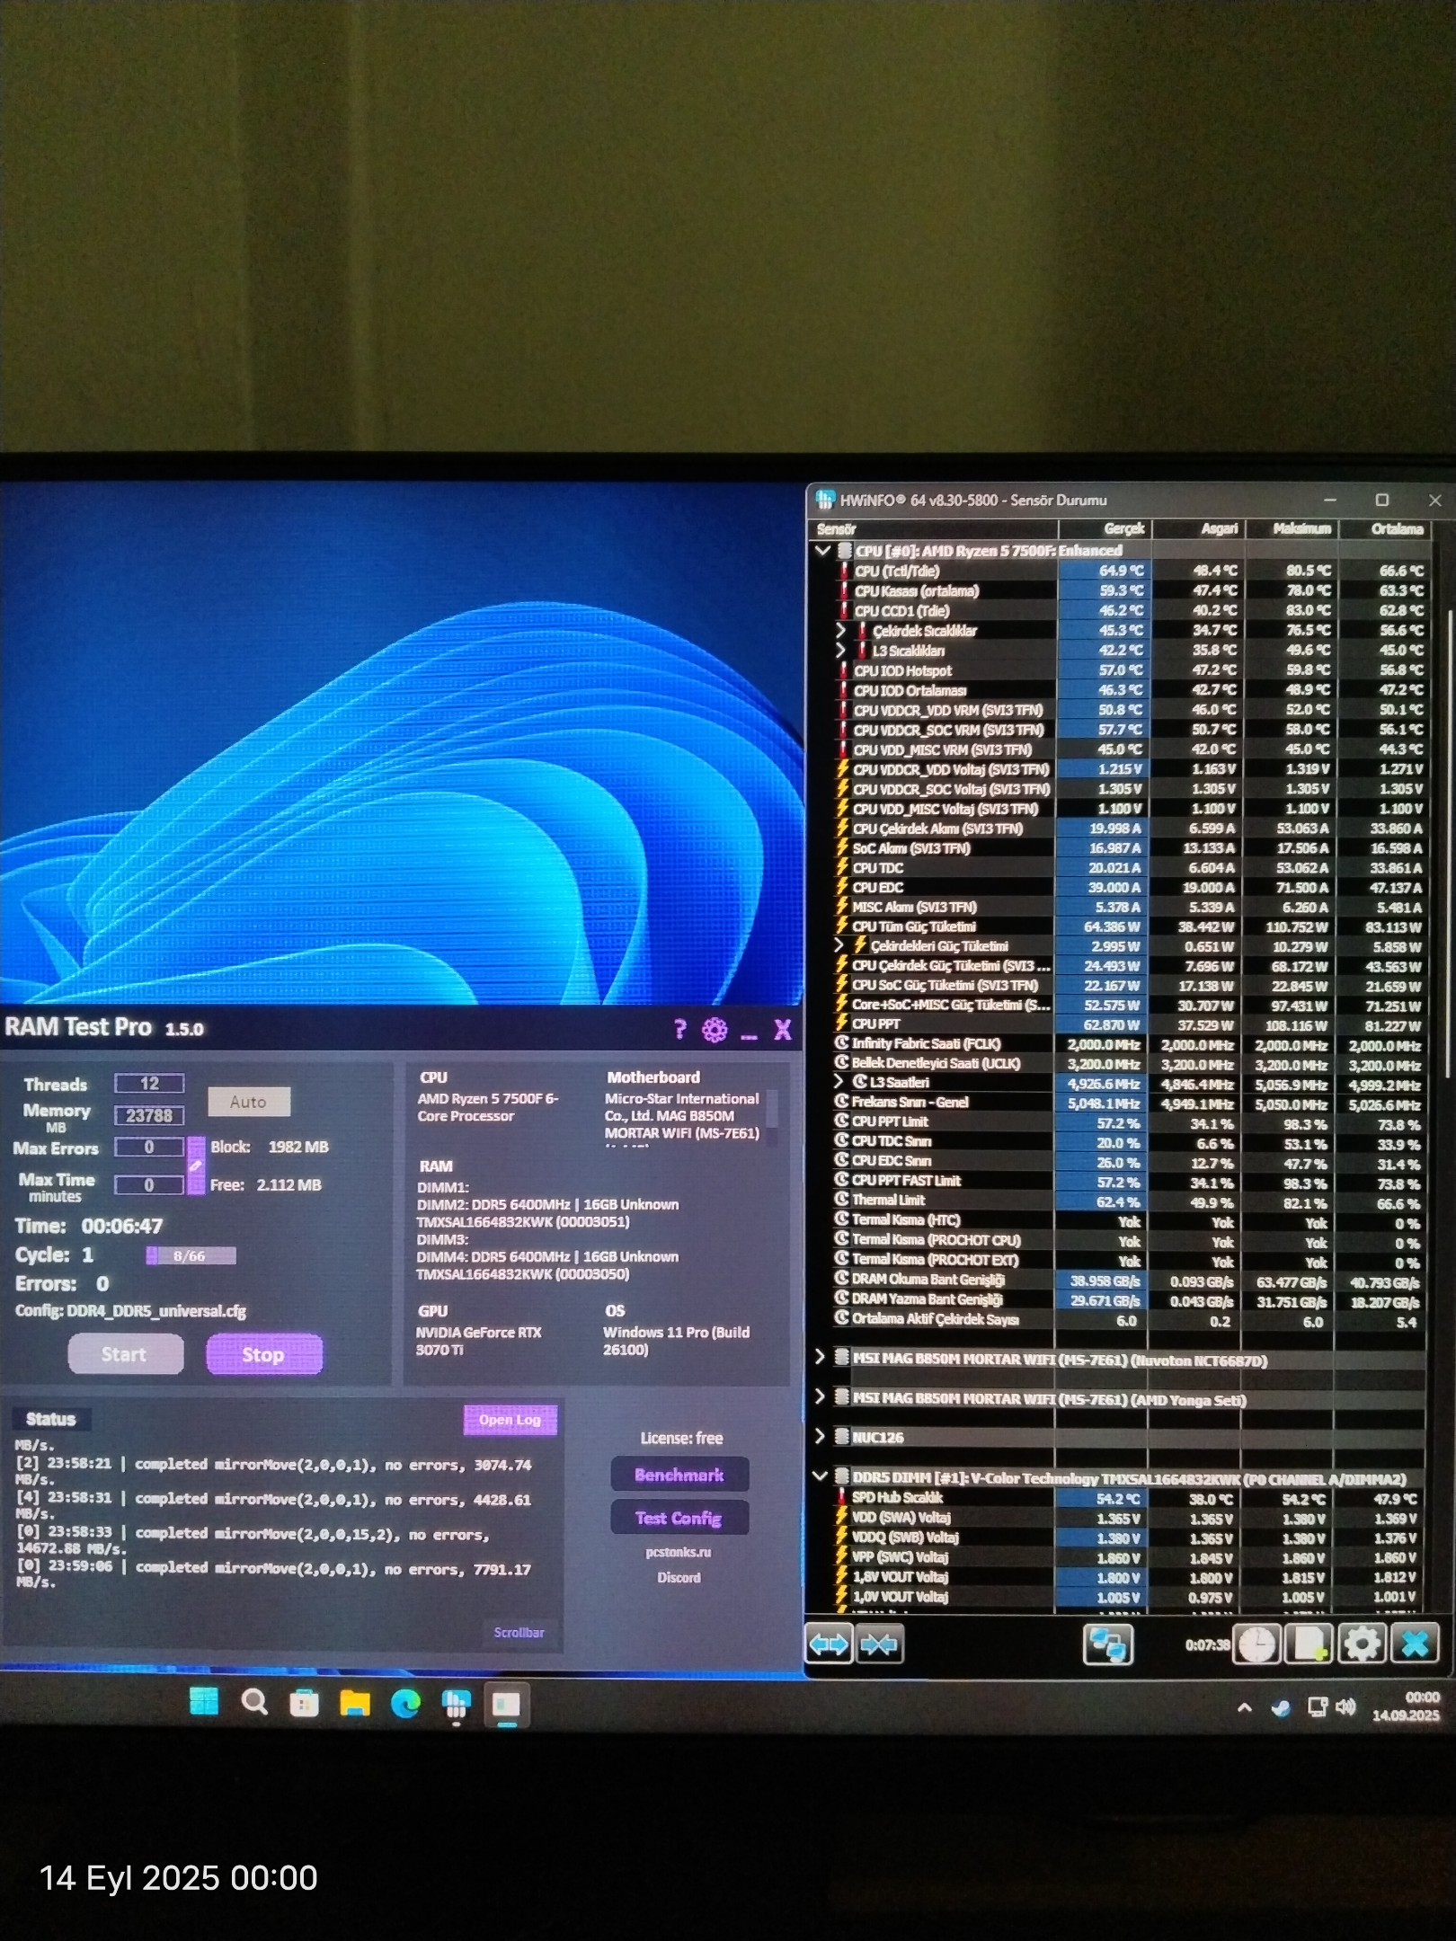Open the volume speaker icon in the tray
Screen dimensions: 1456x1941
coord(1345,1707)
